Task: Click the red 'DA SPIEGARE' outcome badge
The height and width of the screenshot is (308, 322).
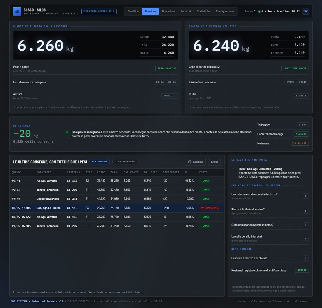Action: [210, 208]
